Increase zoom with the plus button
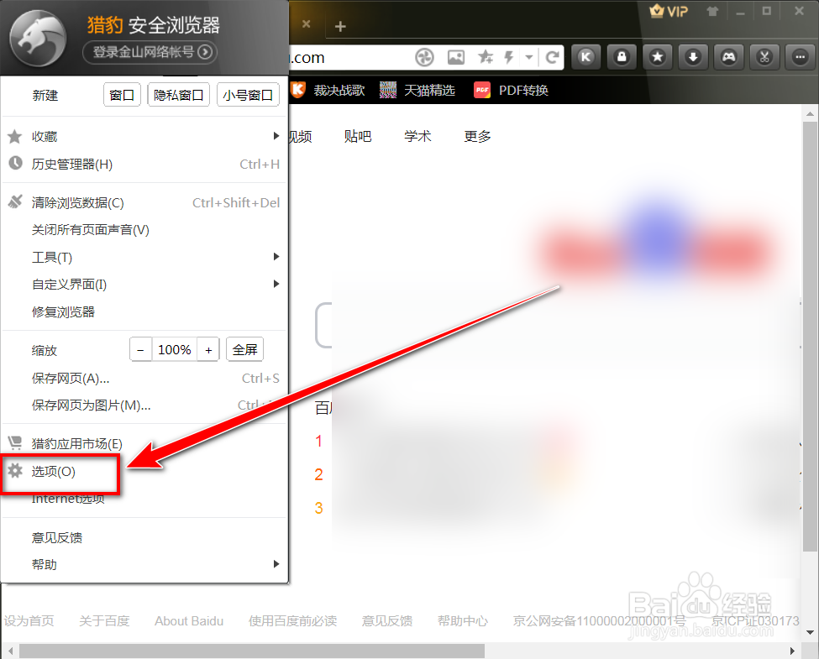 208,349
